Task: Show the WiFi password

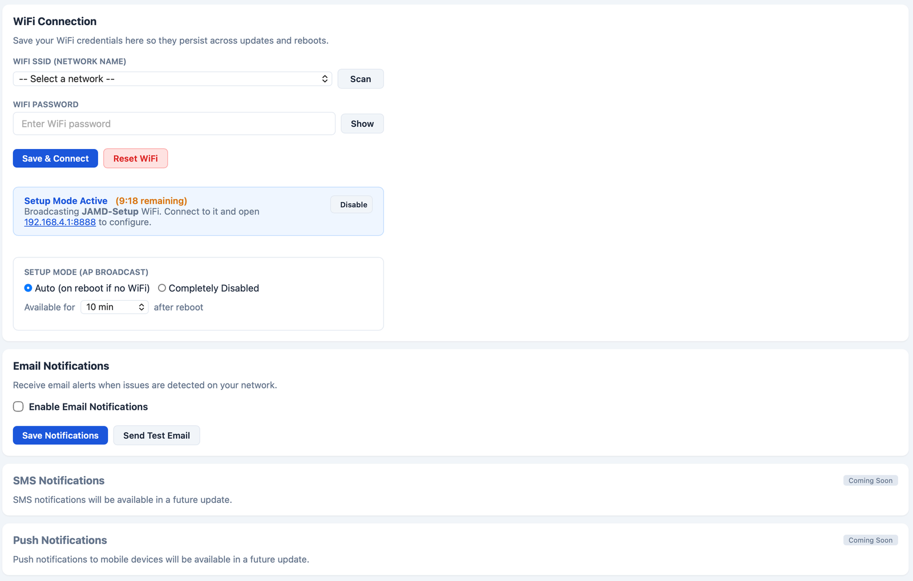Action: [x=362, y=123]
